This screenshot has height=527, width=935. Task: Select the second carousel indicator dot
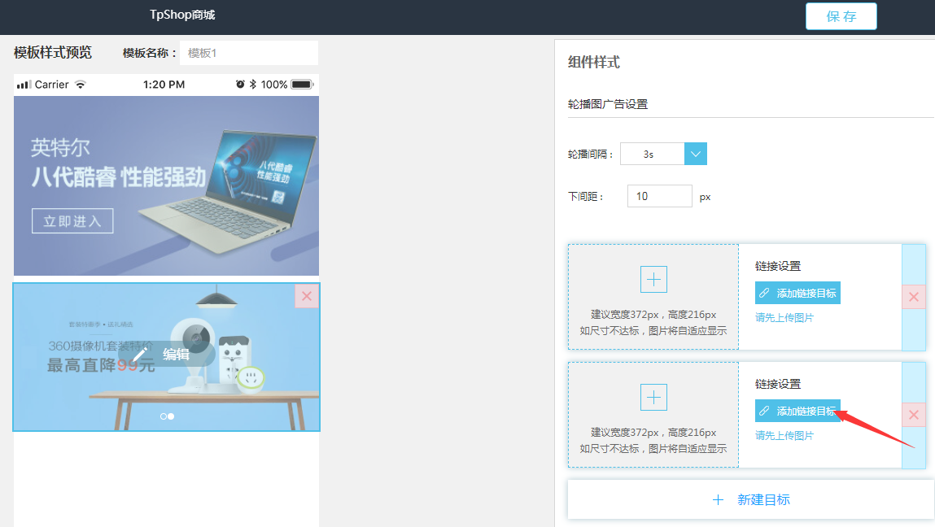[171, 416]
